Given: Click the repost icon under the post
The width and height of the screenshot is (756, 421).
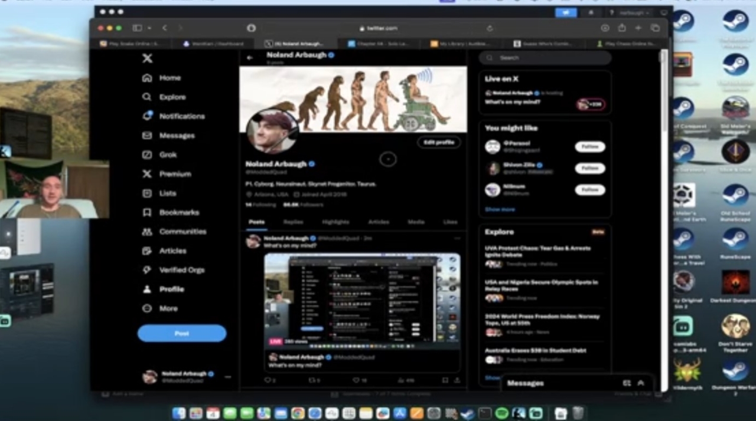Looking at the screenshot, I should point(311,381).
